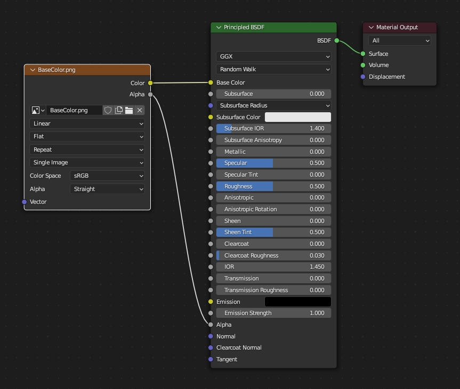Click the Metallic input socket
This screenshot has height=389, width=460.
(x=211, y=152)
